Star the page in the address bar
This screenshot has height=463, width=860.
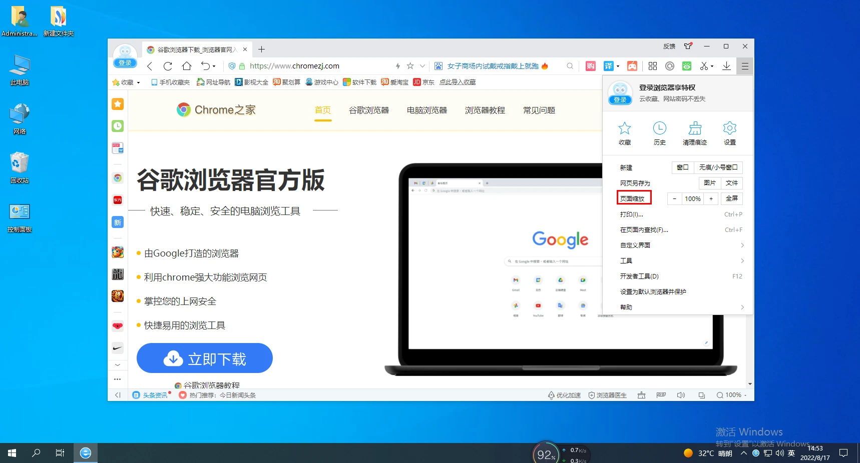coord(410,66)
